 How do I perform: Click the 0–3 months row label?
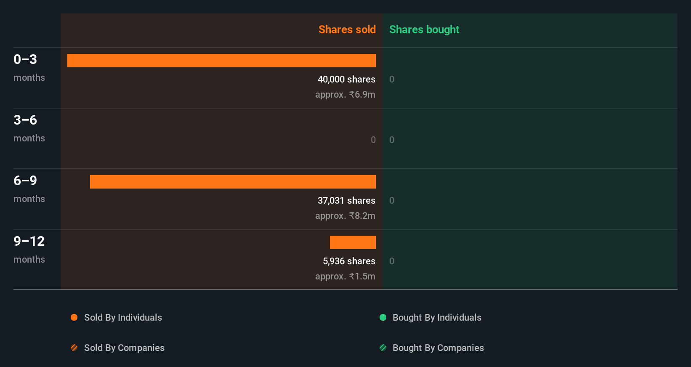[x=29, y=68]
